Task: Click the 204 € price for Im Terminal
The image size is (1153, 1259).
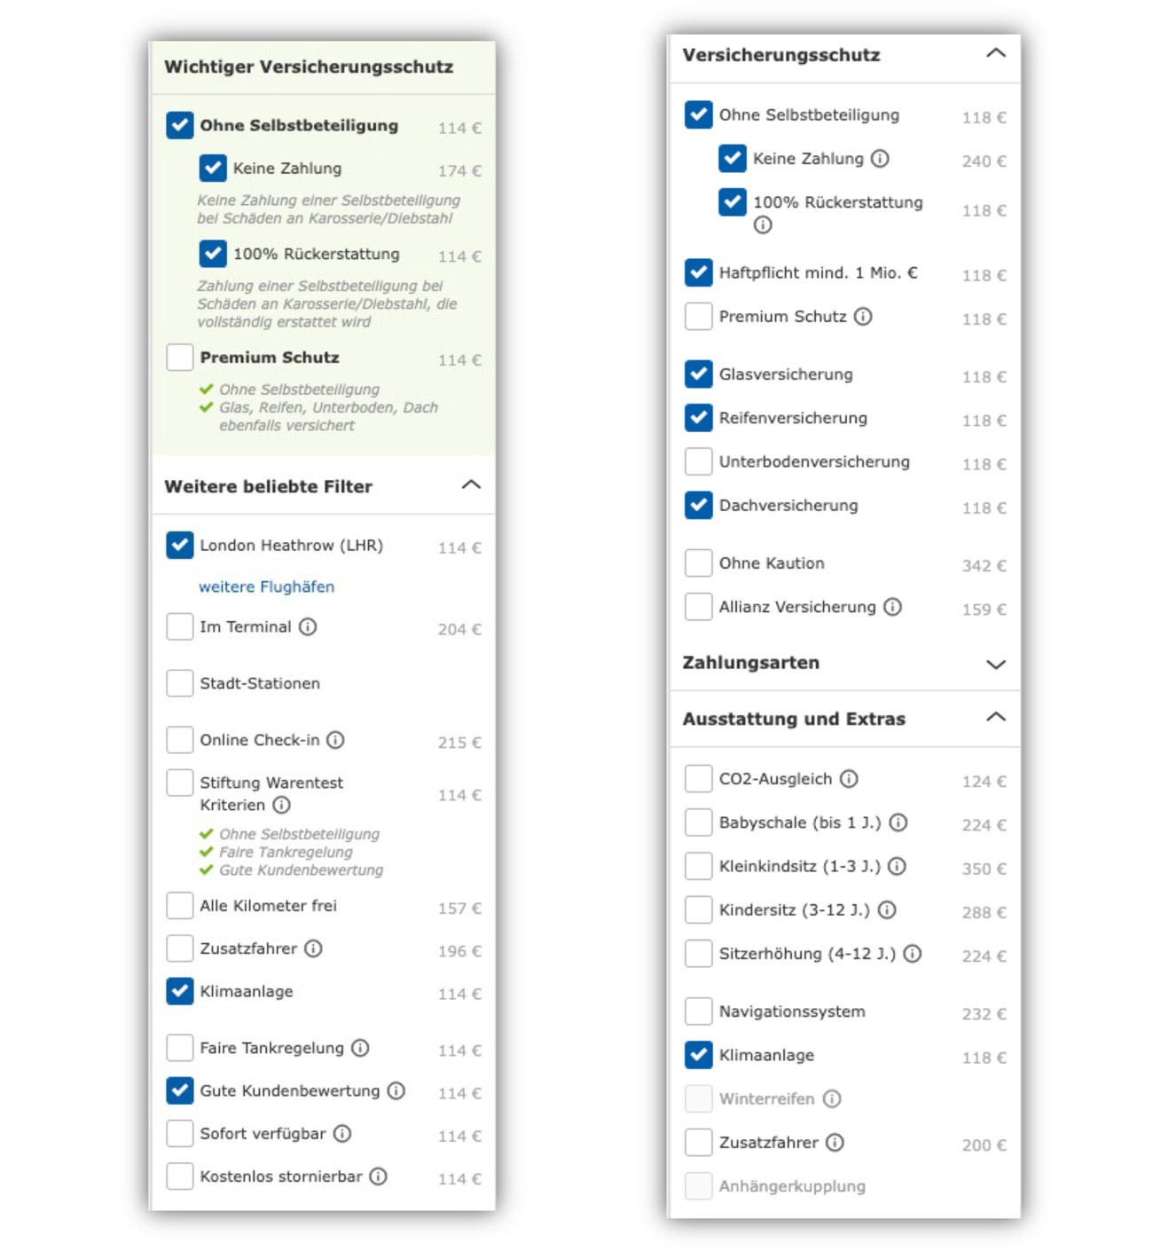Action: coord(459,630)
